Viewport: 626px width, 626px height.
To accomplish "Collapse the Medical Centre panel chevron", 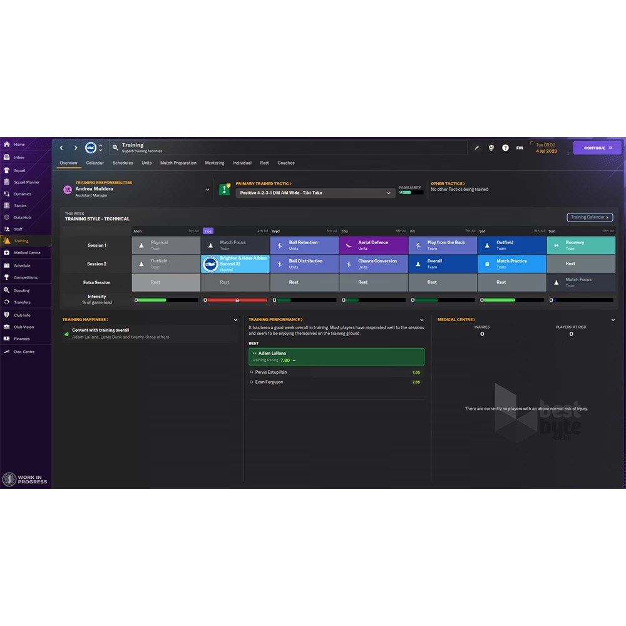I will 612,320.
